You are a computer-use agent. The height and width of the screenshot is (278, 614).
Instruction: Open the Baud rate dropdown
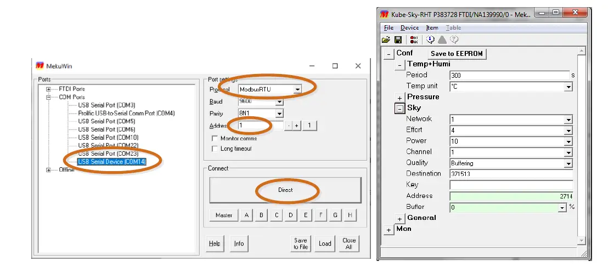pyautogui.click(x=279, y=102)
